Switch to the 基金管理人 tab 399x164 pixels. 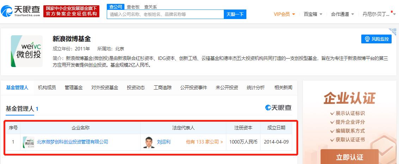tap(17, 87)
